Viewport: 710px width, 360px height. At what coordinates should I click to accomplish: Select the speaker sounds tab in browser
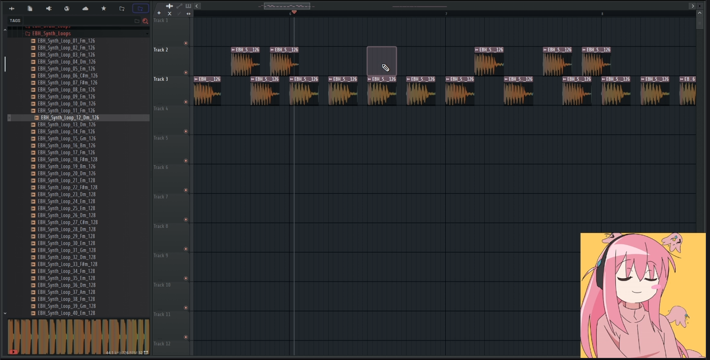pyautogui.click(x=48, y=8)
